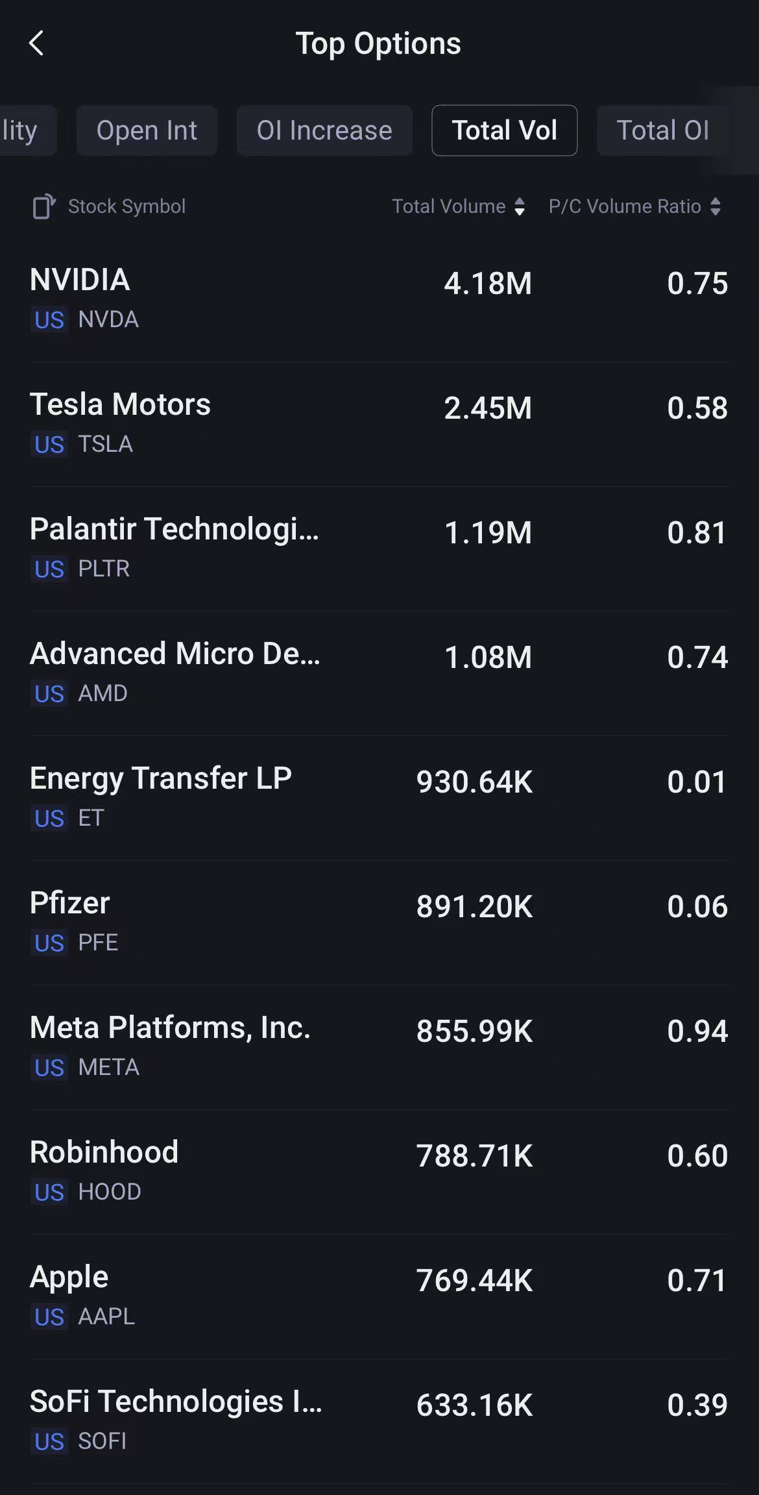The height and width of the screenshot is (1495, 759).
Task: Open SoFi Technologies SOFI row
Action: click(379, 1420)
